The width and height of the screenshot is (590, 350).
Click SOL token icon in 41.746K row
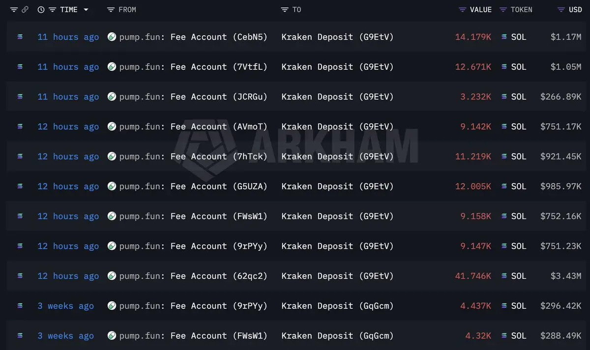pyautogui.click(x=504, y=276)
